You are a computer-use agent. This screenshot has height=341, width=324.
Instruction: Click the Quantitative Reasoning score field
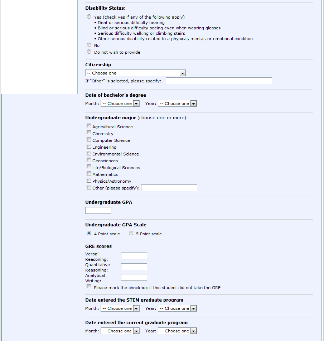134,266
